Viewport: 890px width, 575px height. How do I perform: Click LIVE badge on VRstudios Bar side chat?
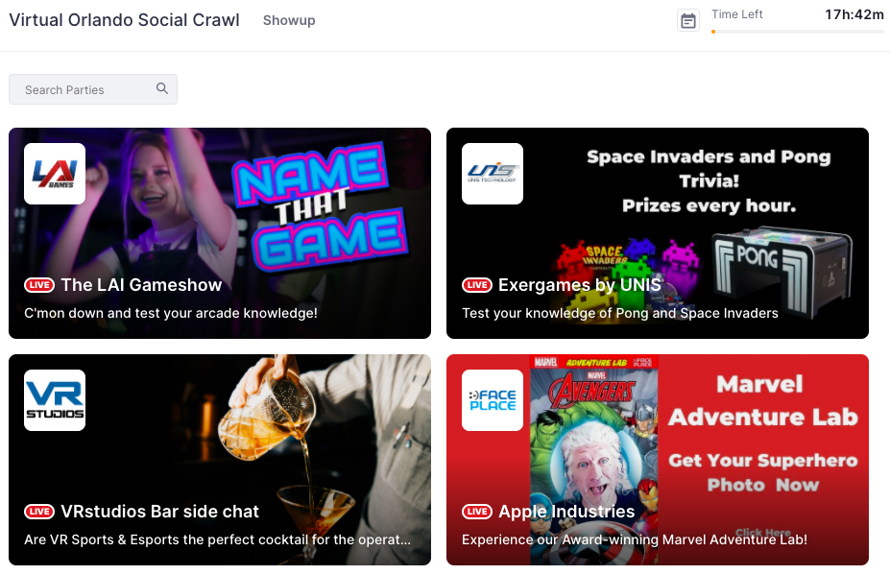click(x=39, y=512)
